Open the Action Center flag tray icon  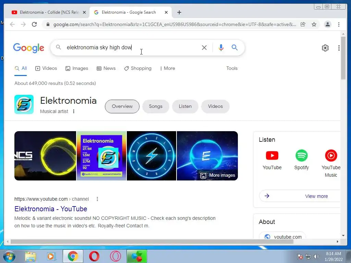(300, 256)
